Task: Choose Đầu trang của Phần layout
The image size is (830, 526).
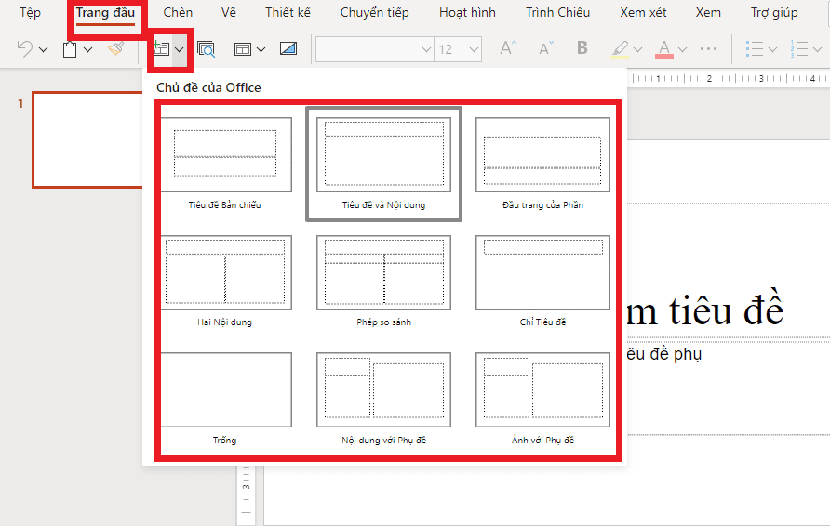Action: click(542, 164)
